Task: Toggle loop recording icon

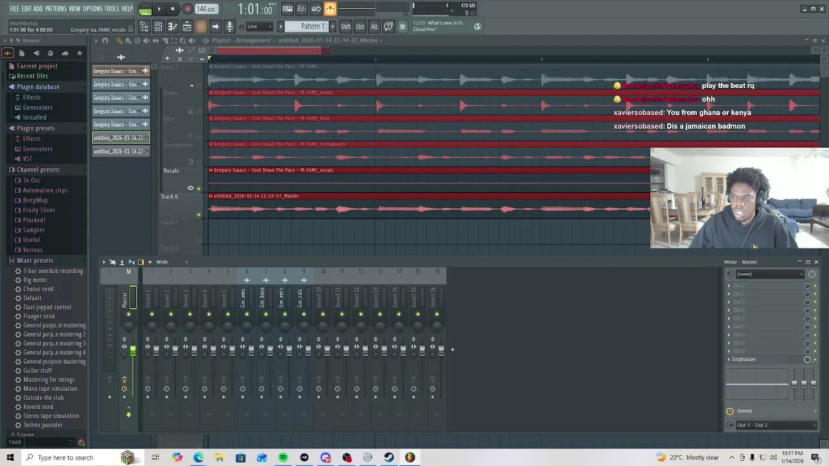Action: (316, 9)
